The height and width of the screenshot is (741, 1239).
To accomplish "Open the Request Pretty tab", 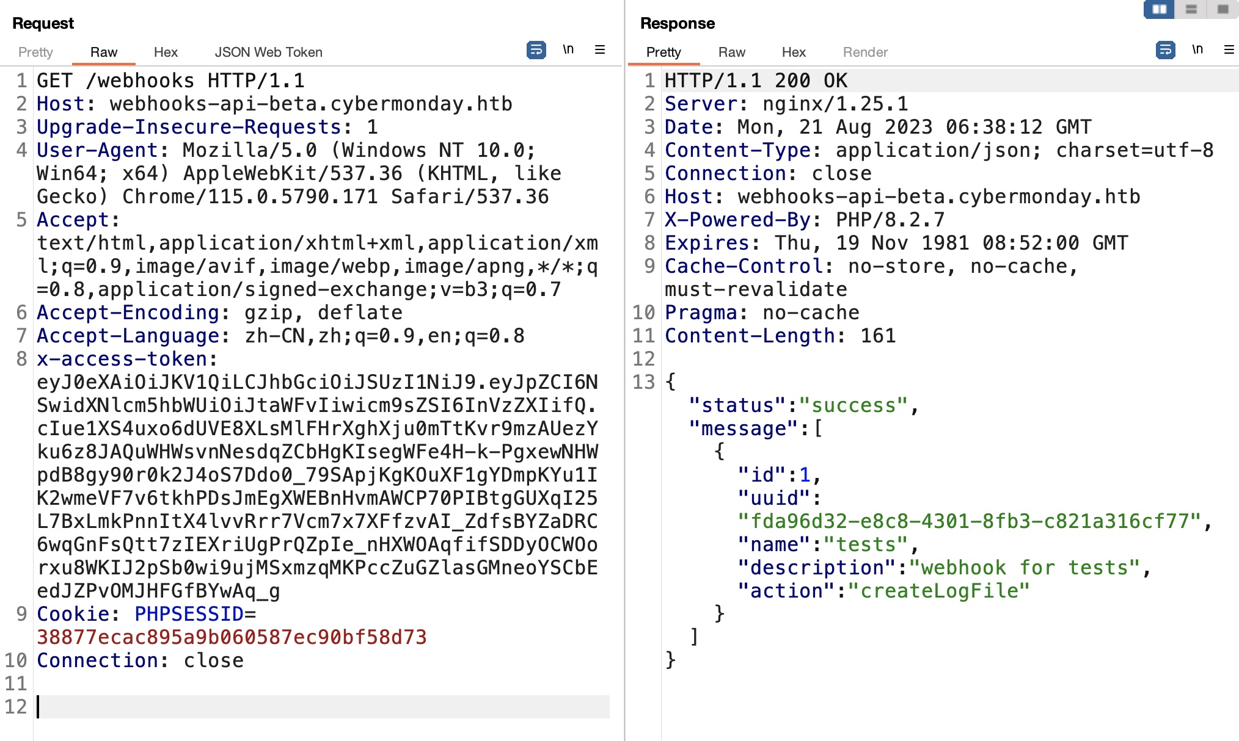I will 35,52.
